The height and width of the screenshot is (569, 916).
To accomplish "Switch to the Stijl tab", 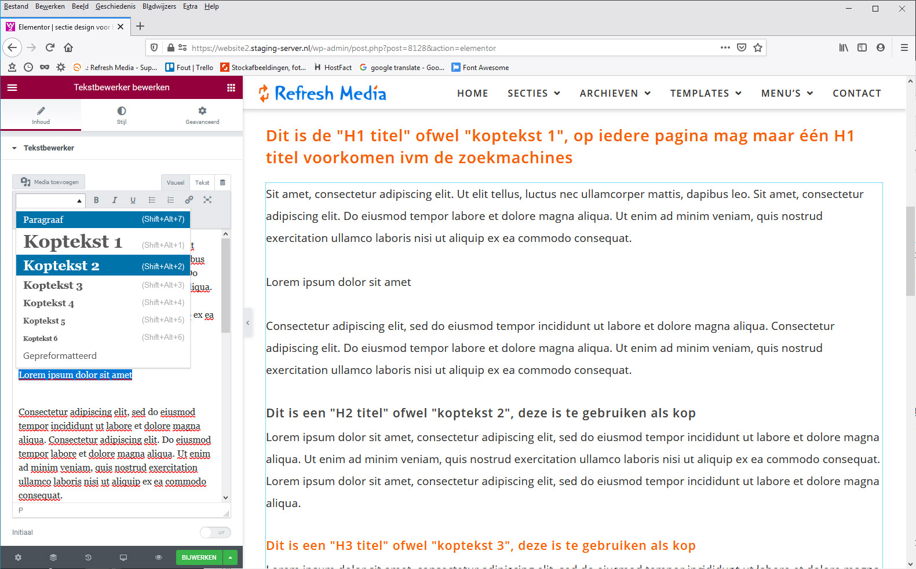I will (x=122, y=115).
